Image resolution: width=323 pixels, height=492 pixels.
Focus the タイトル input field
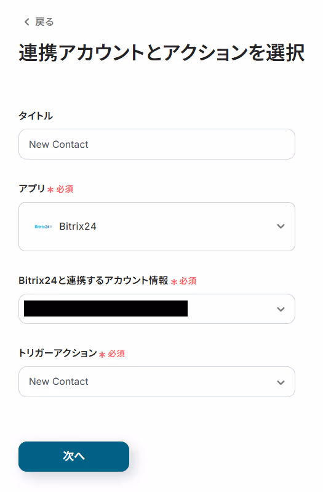tap(157, 144)
